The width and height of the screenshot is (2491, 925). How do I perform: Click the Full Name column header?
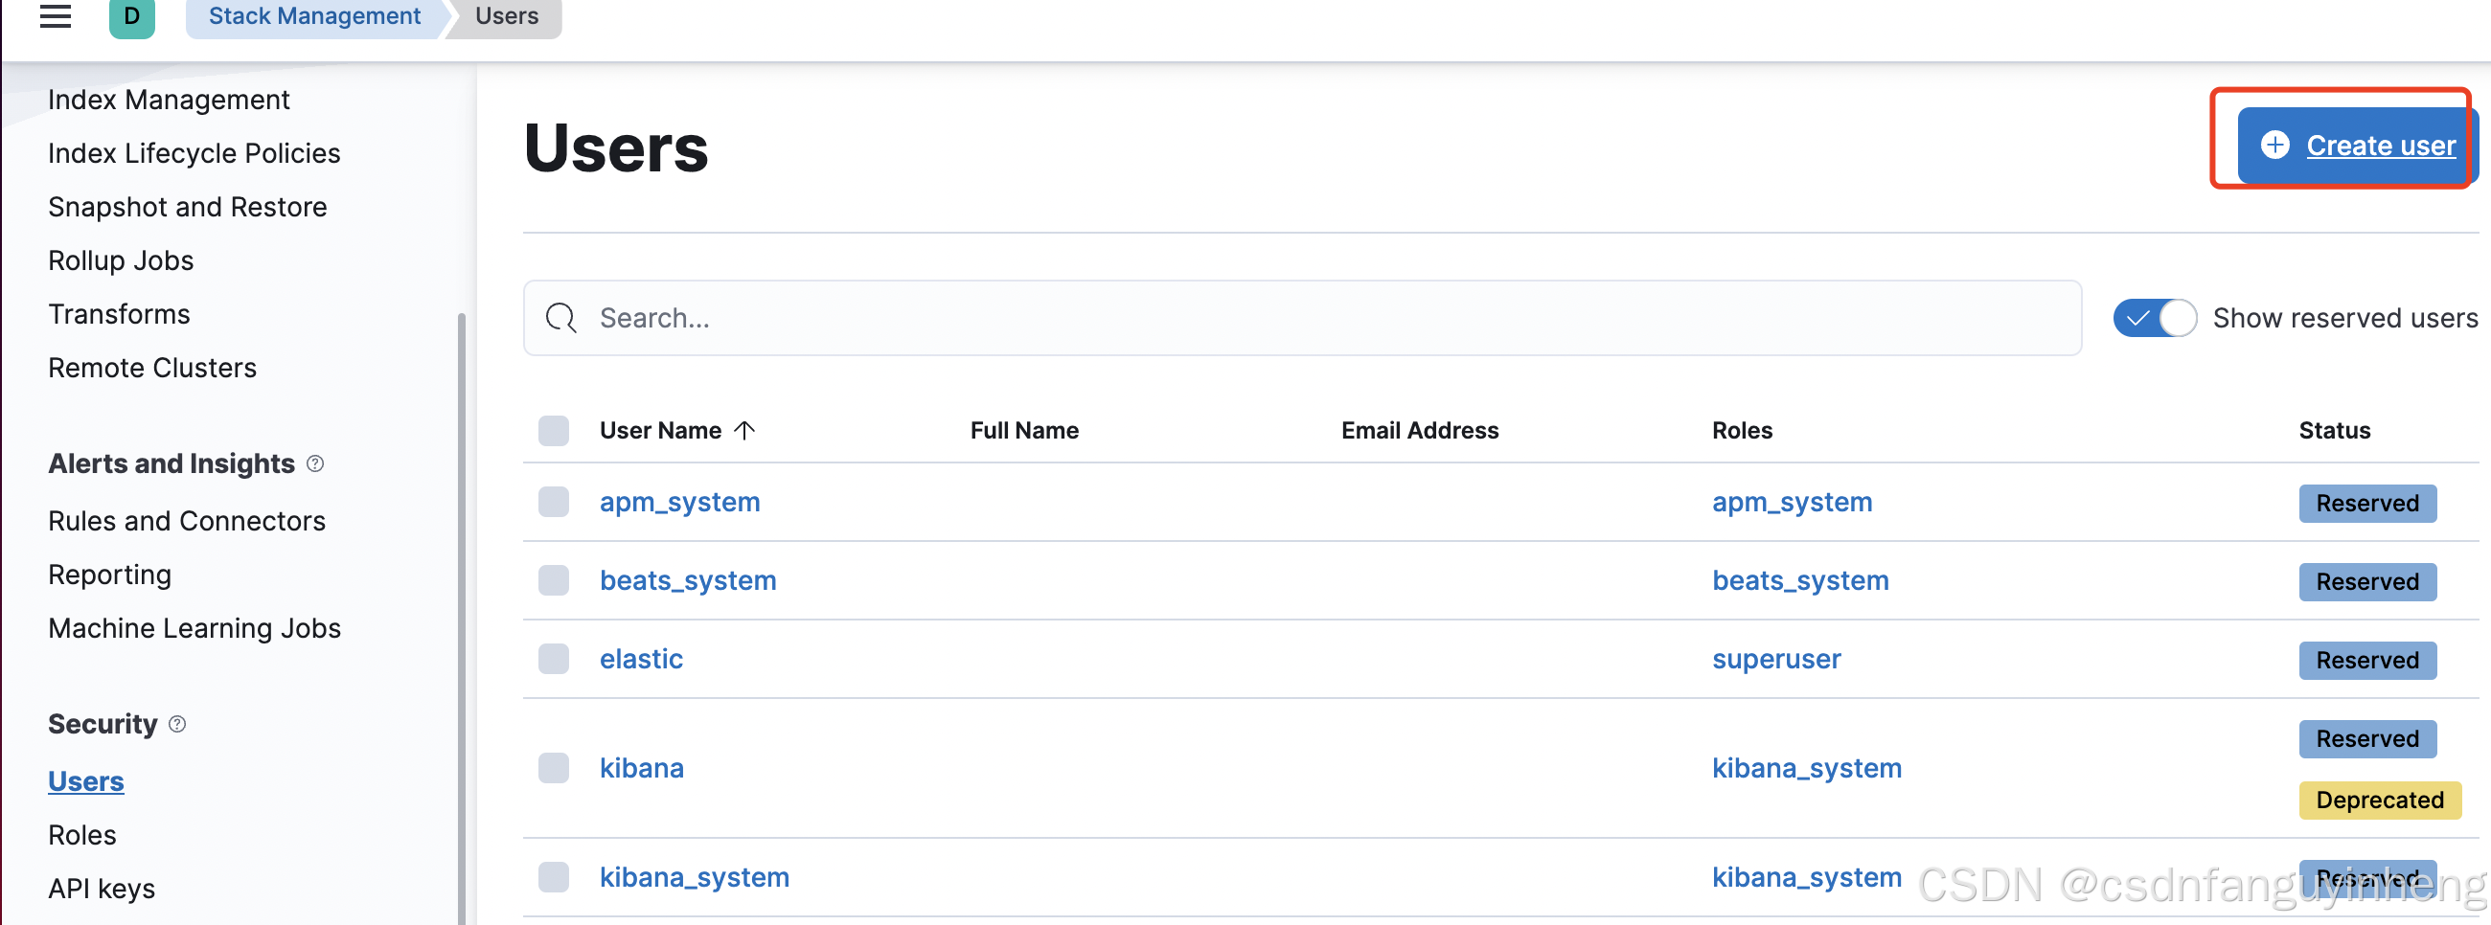click(x=1024, y=430)
